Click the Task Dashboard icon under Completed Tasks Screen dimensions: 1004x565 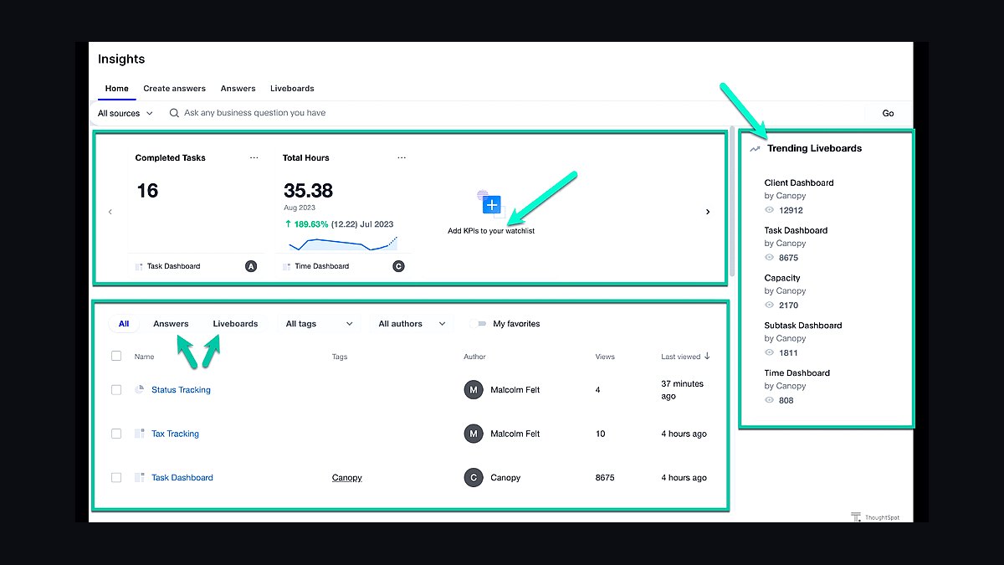click(x=139, y=266)
